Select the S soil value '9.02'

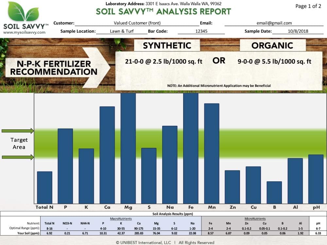[x=174, y=233]
